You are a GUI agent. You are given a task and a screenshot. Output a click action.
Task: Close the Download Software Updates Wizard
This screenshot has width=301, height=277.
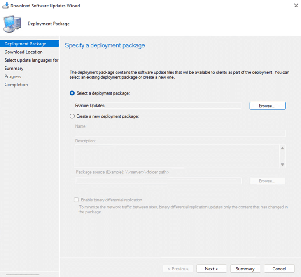(x=296, y=6)
